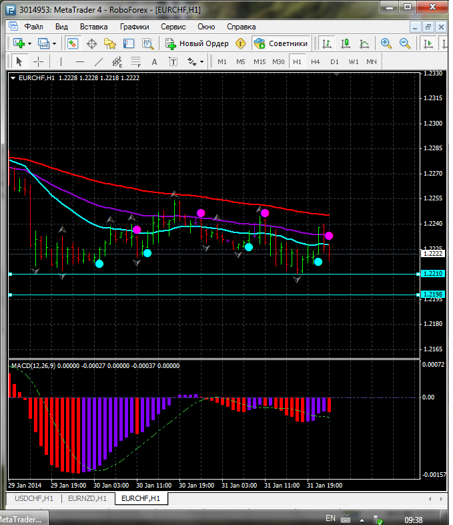Select the crosshair cursor tool

[x=38, y=61]
